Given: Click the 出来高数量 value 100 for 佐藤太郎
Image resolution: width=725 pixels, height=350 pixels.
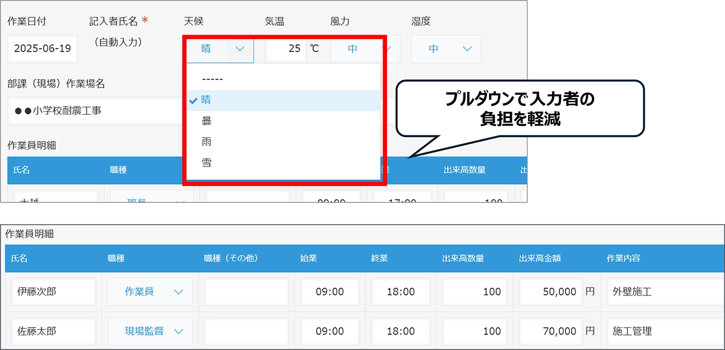Looking at the screenshot, I should 475,331.
